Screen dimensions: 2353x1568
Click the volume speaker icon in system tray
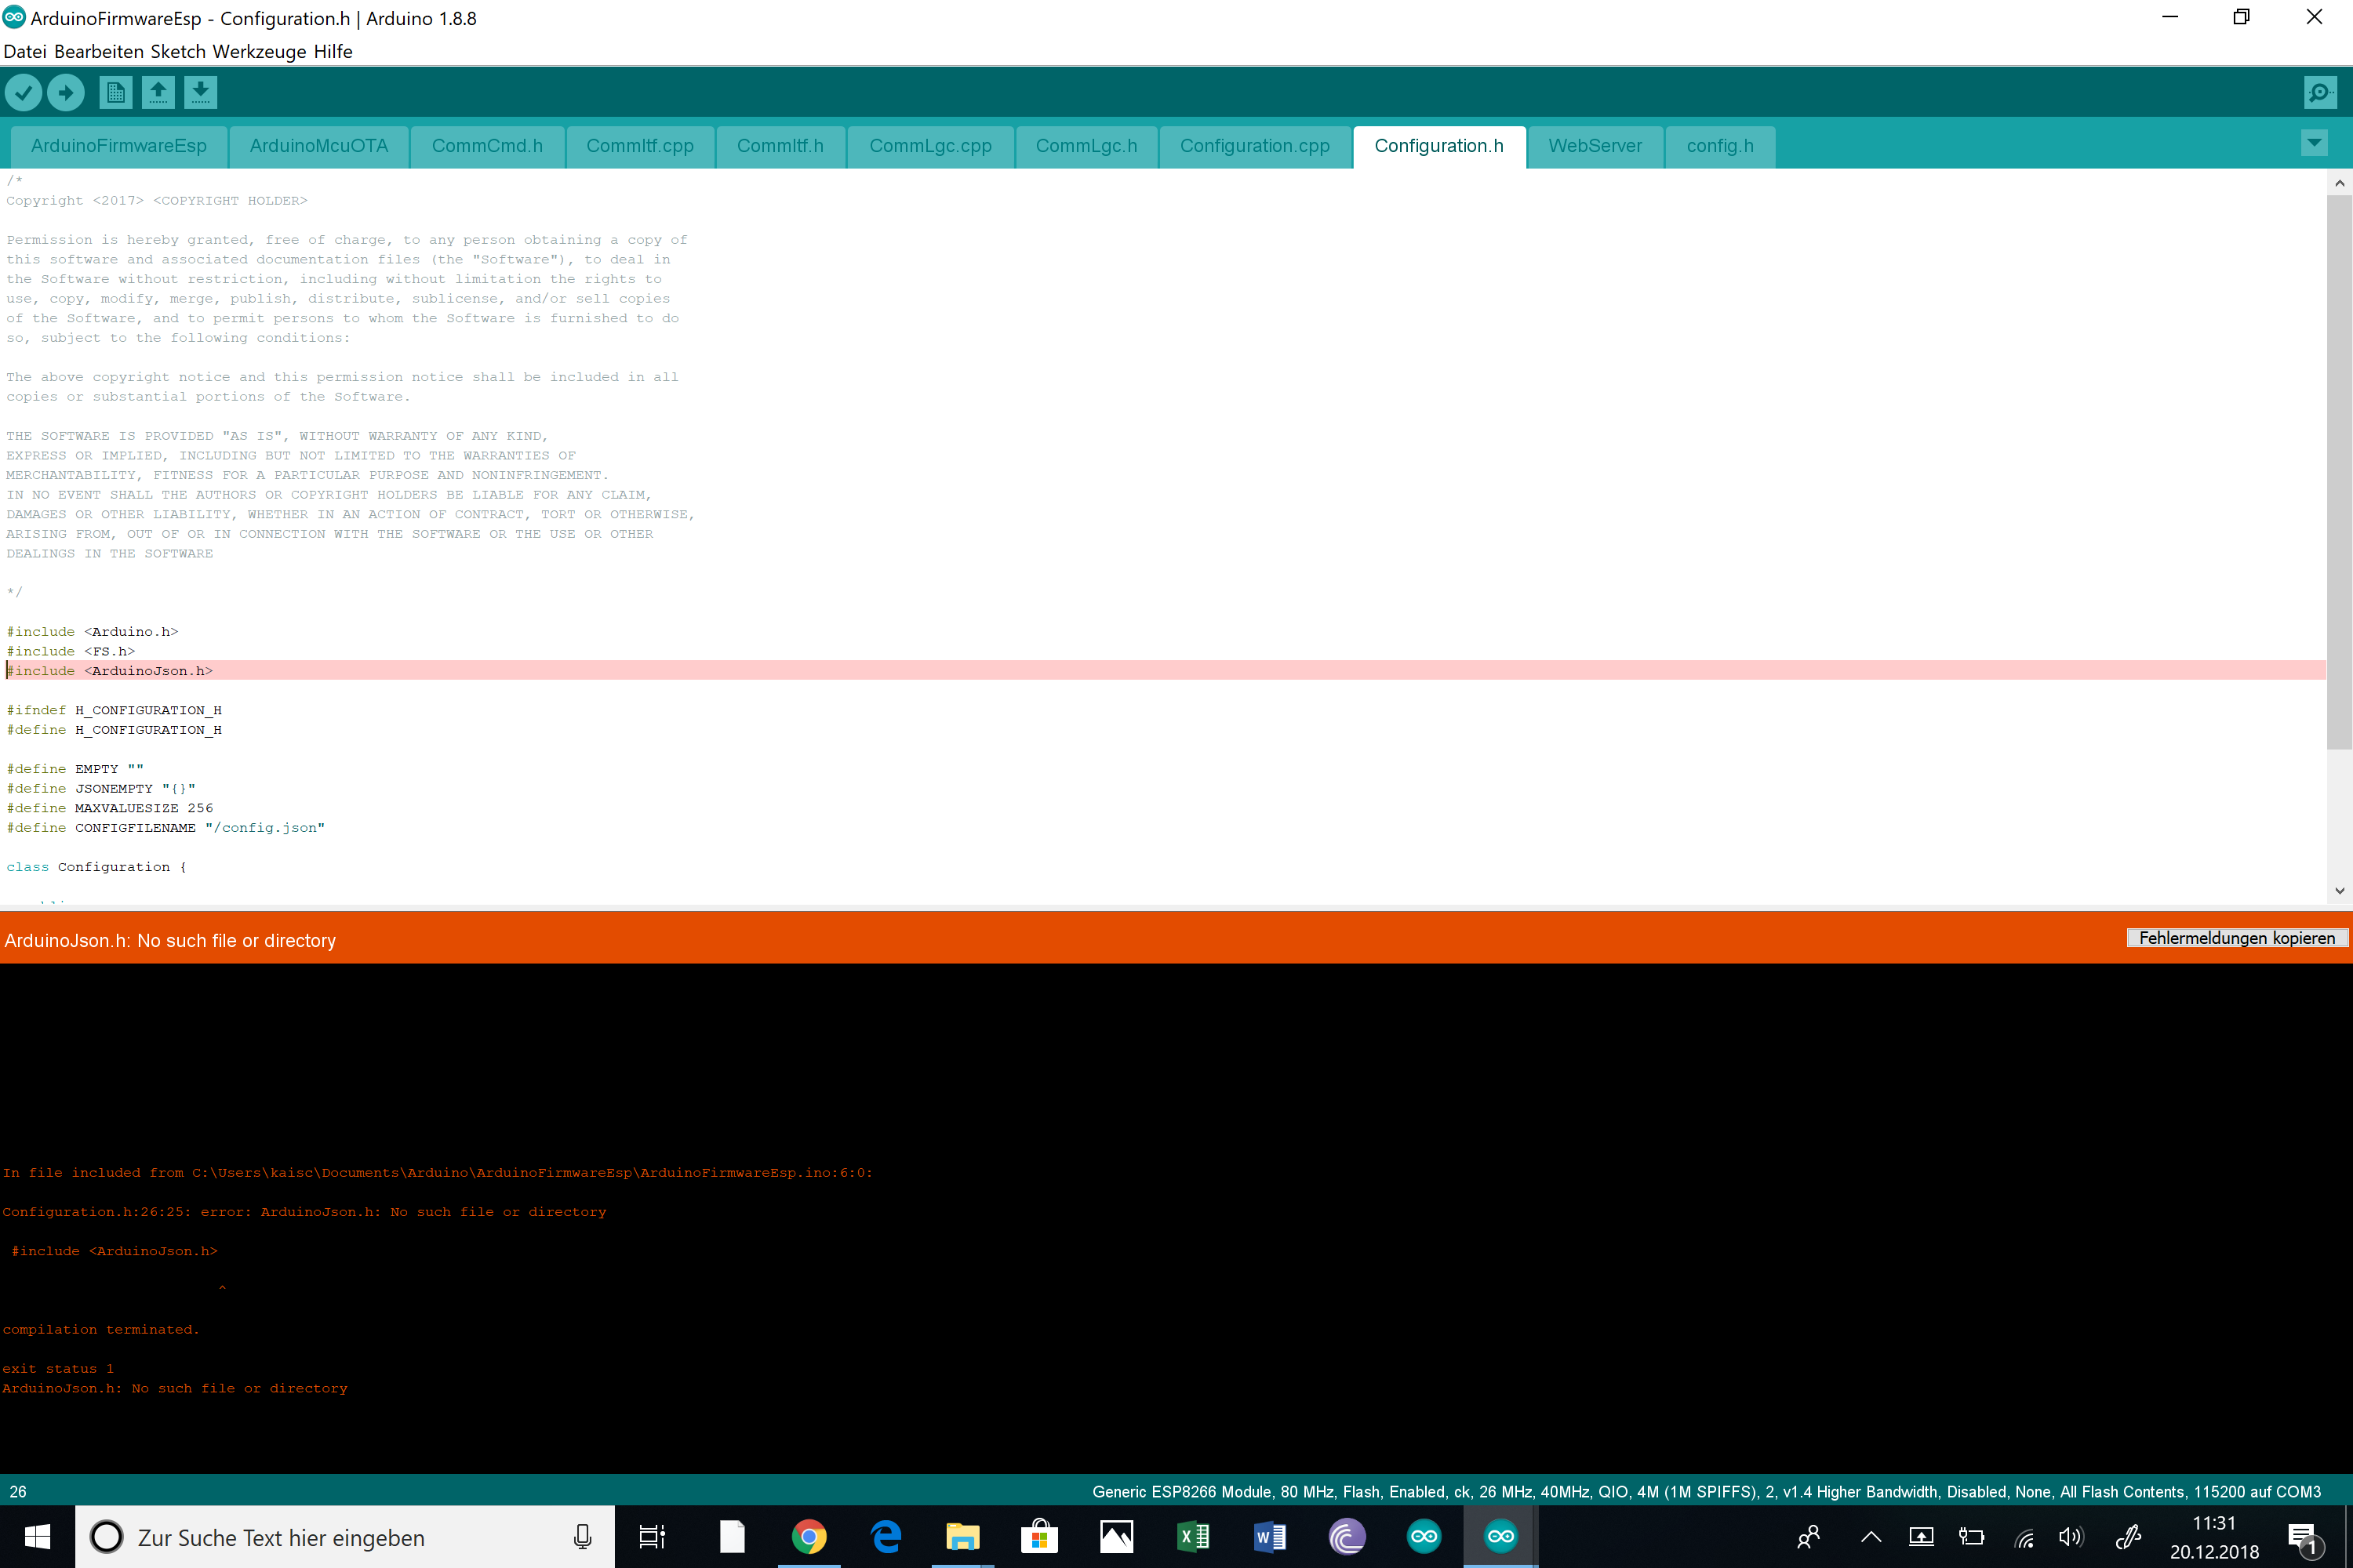pos(2072,1537)
